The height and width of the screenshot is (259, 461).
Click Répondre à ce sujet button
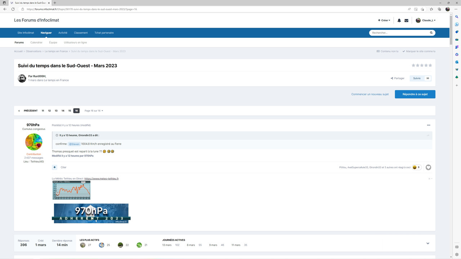415,94
